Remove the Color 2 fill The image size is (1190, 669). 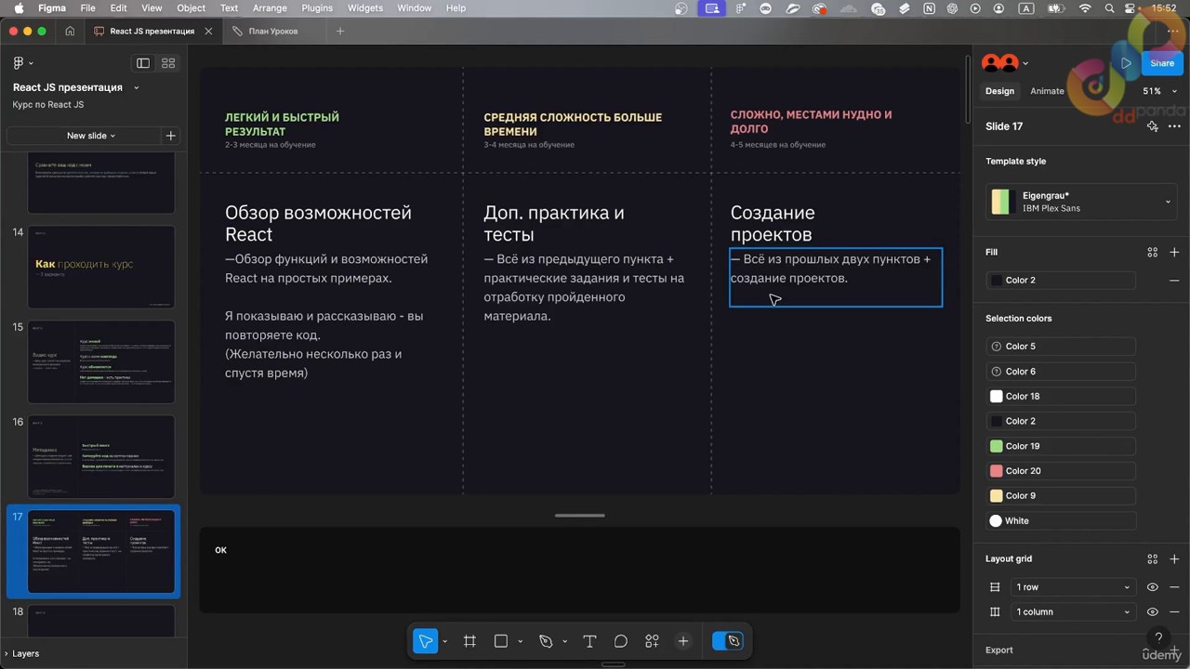(x=1174, y=281)
